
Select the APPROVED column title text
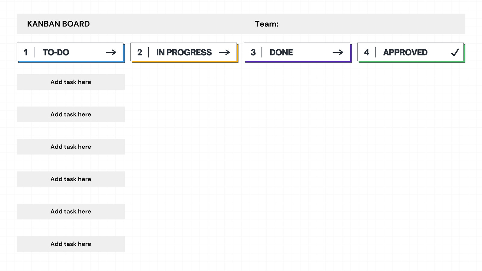[x=405, y=52]
